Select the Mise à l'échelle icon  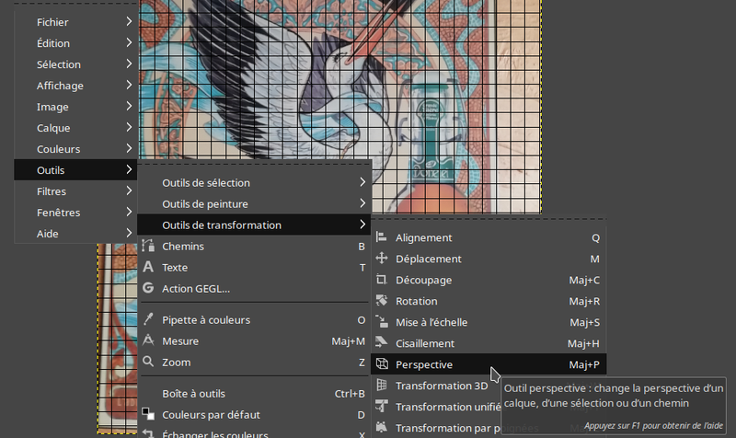coord(382,322)
